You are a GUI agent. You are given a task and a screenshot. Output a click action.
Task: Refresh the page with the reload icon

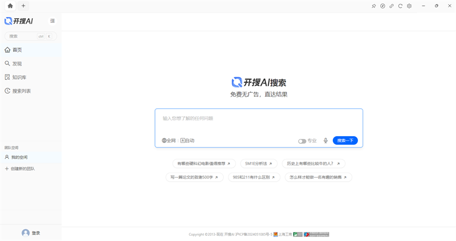400,6
